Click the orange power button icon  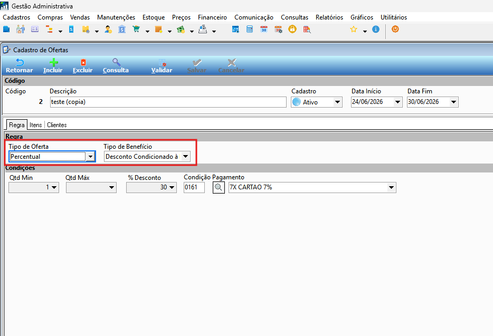[395, 29]
